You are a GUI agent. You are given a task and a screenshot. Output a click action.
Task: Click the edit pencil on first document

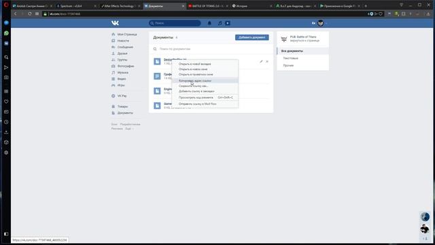[261, 61]
